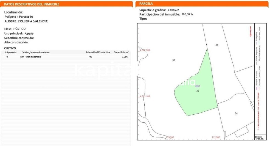Click the Cultivo/aprovechamiento column header
The width and height of the screenshot is (270, 146).
(x=35, y=52)
